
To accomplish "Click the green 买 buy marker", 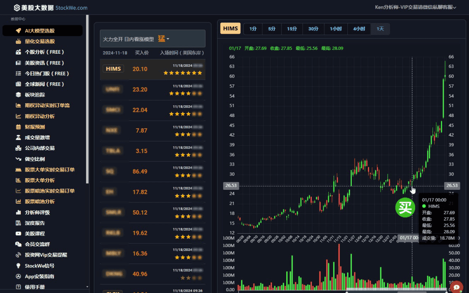I will pyautogui.click(x=405, y=208).
